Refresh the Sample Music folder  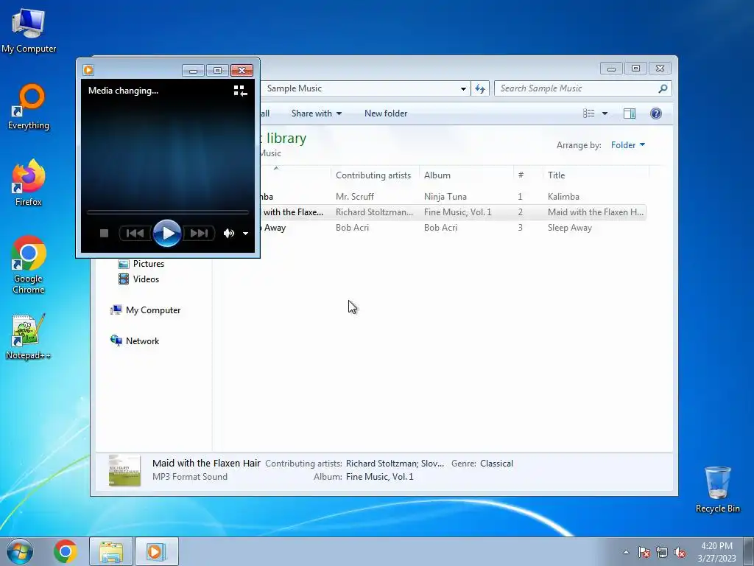[x=480, y=88]
